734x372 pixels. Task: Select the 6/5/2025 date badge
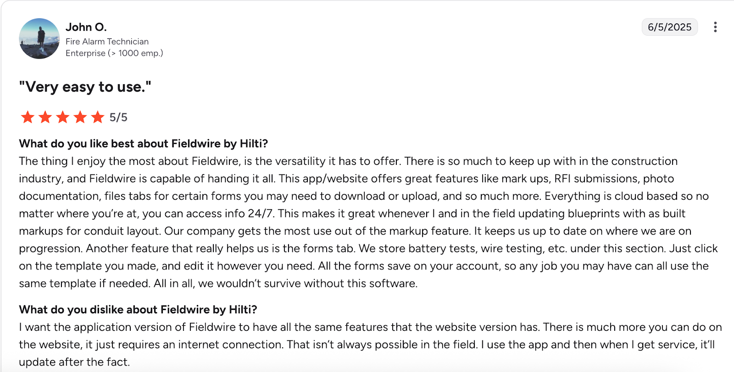pos(669,27)
